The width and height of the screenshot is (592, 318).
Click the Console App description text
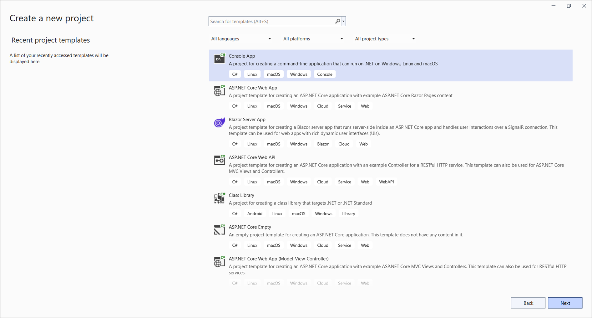(333, 64)
